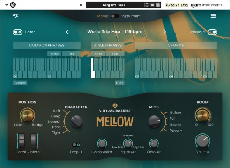The height and width of the screenshot is (168, 230).
Task: Click the C4 key on Chords keyboard
Action: 171,75
